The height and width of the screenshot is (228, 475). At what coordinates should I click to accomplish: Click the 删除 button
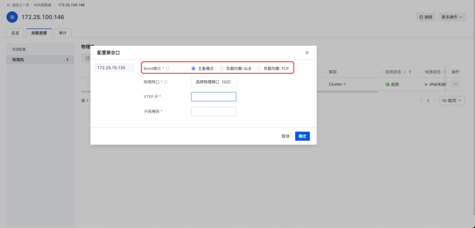point(426,17)
